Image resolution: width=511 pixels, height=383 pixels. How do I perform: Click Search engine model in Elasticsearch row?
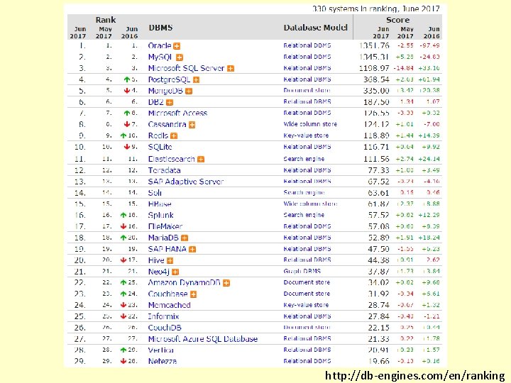tap(304, 159)
